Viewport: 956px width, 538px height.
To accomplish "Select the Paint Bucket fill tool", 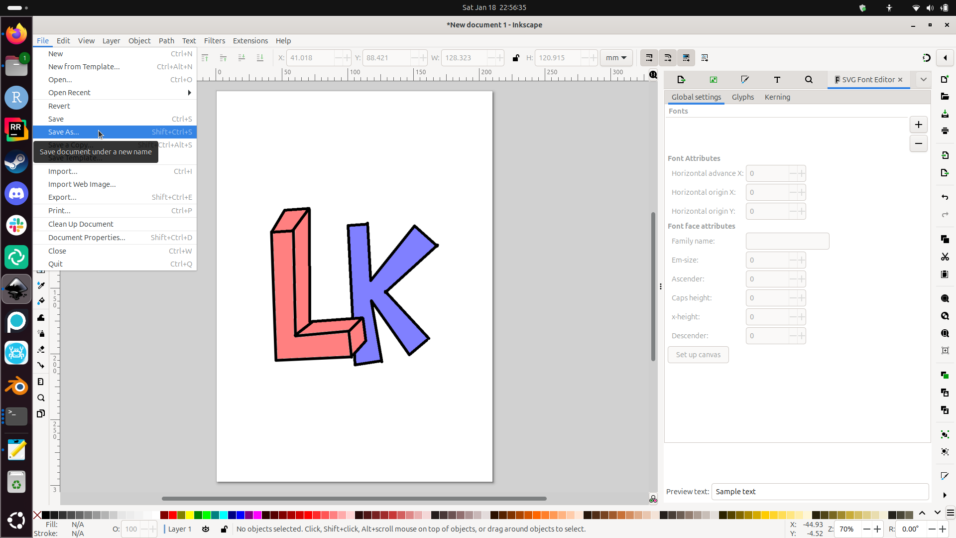I will click(41, 301).
